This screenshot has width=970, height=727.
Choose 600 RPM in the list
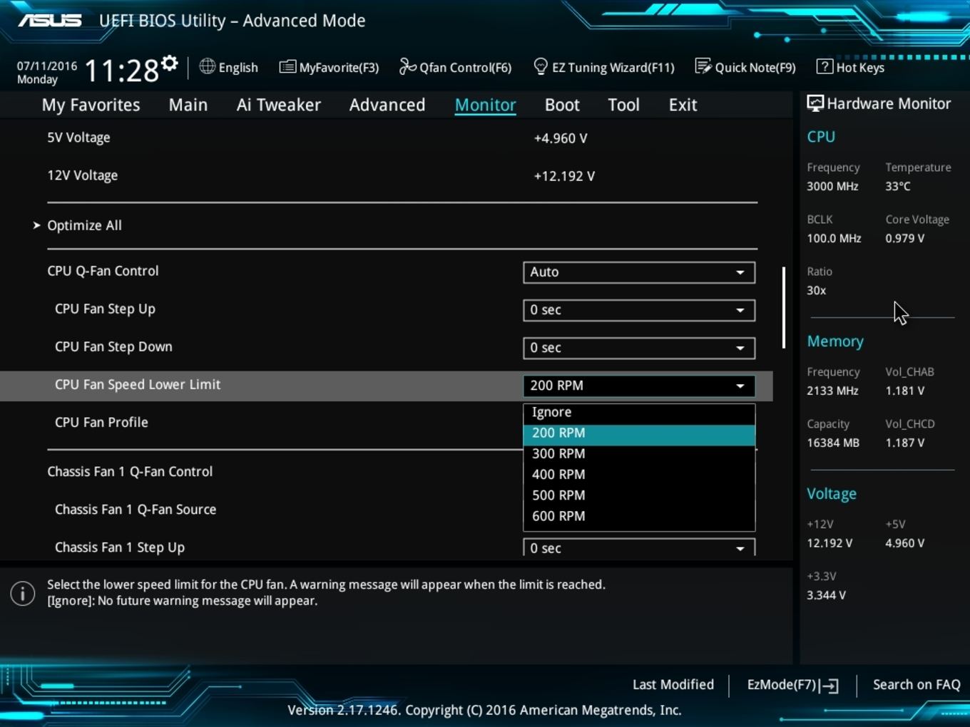pos(639,516)
